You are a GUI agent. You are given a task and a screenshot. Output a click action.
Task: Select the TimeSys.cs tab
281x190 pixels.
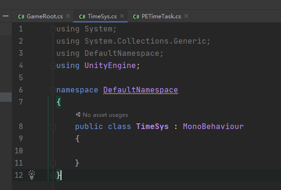[x=100, y=16]
